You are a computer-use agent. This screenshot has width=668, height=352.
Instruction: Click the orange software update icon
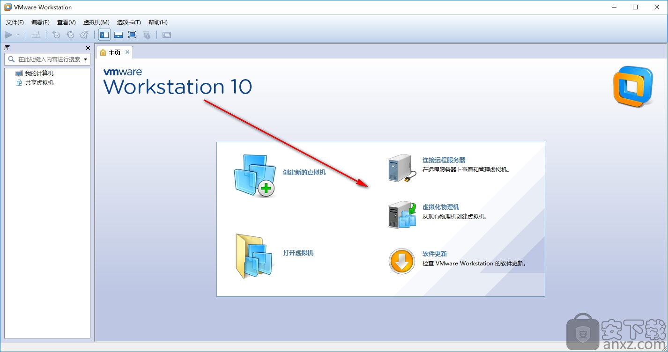click(402, 261)
